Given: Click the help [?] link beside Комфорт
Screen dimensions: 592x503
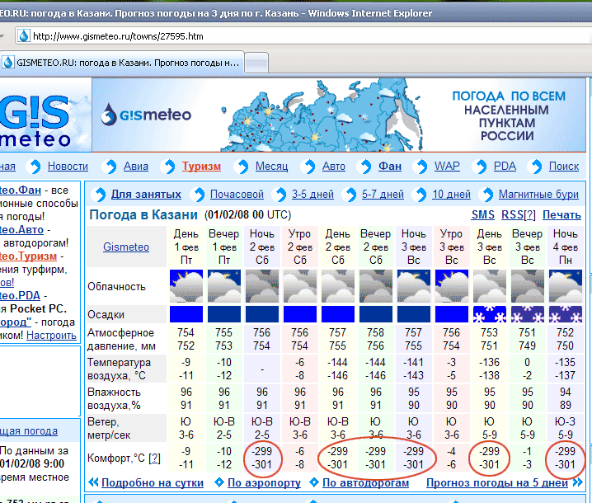Looking at the screenshot, I should tap(154, 458).
